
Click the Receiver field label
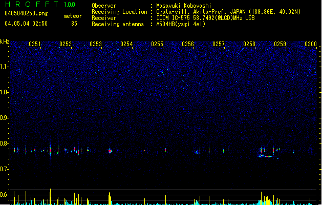coord(104,18)
